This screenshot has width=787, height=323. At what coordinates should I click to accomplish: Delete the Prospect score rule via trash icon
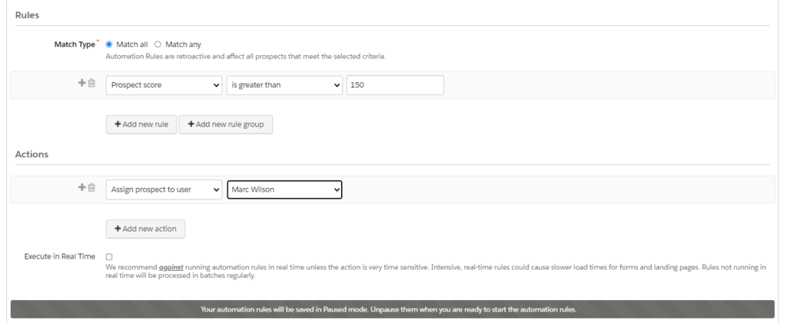pyautogui.click(x=91, y=84)
